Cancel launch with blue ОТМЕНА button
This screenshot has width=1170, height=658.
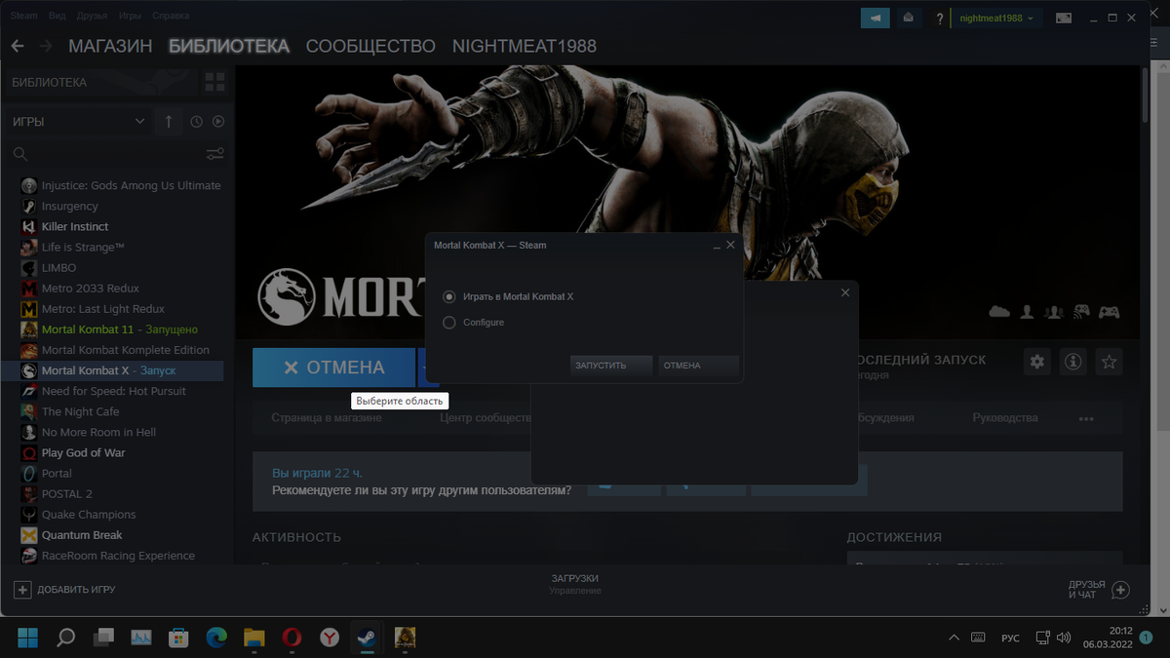[x=333, y=368]
